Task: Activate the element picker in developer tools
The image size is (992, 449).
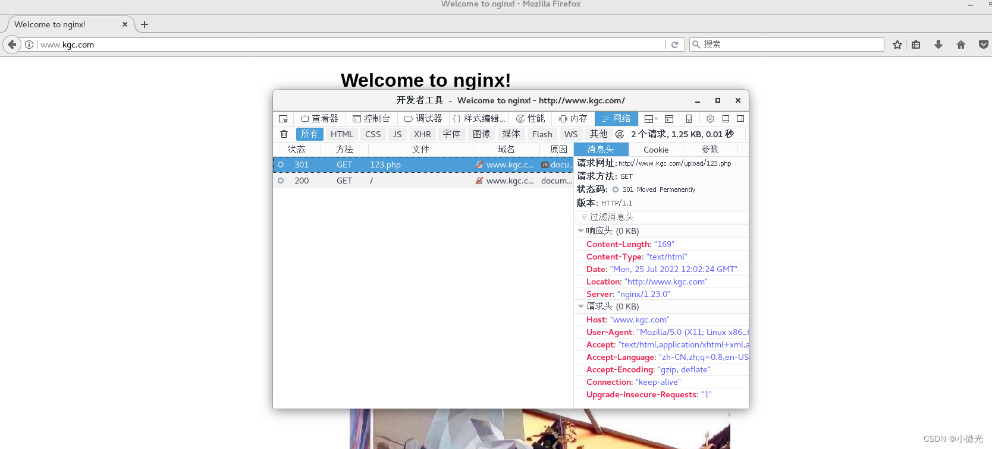Action: 283,119
